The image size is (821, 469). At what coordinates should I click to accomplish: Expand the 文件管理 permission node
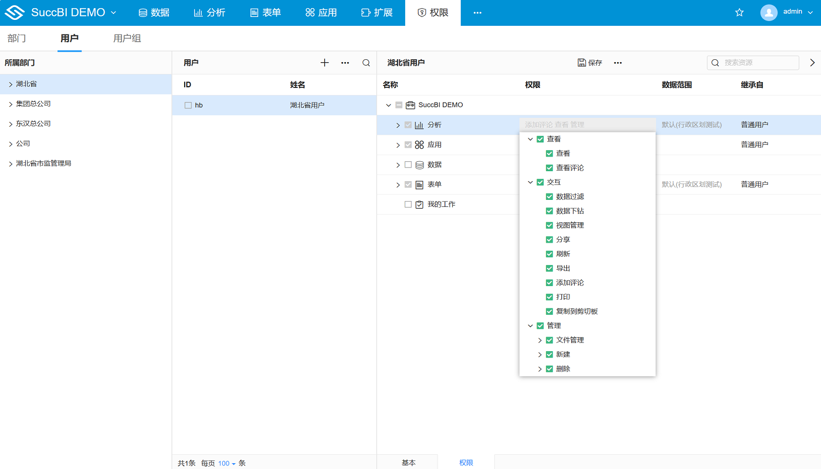[540, 340]
